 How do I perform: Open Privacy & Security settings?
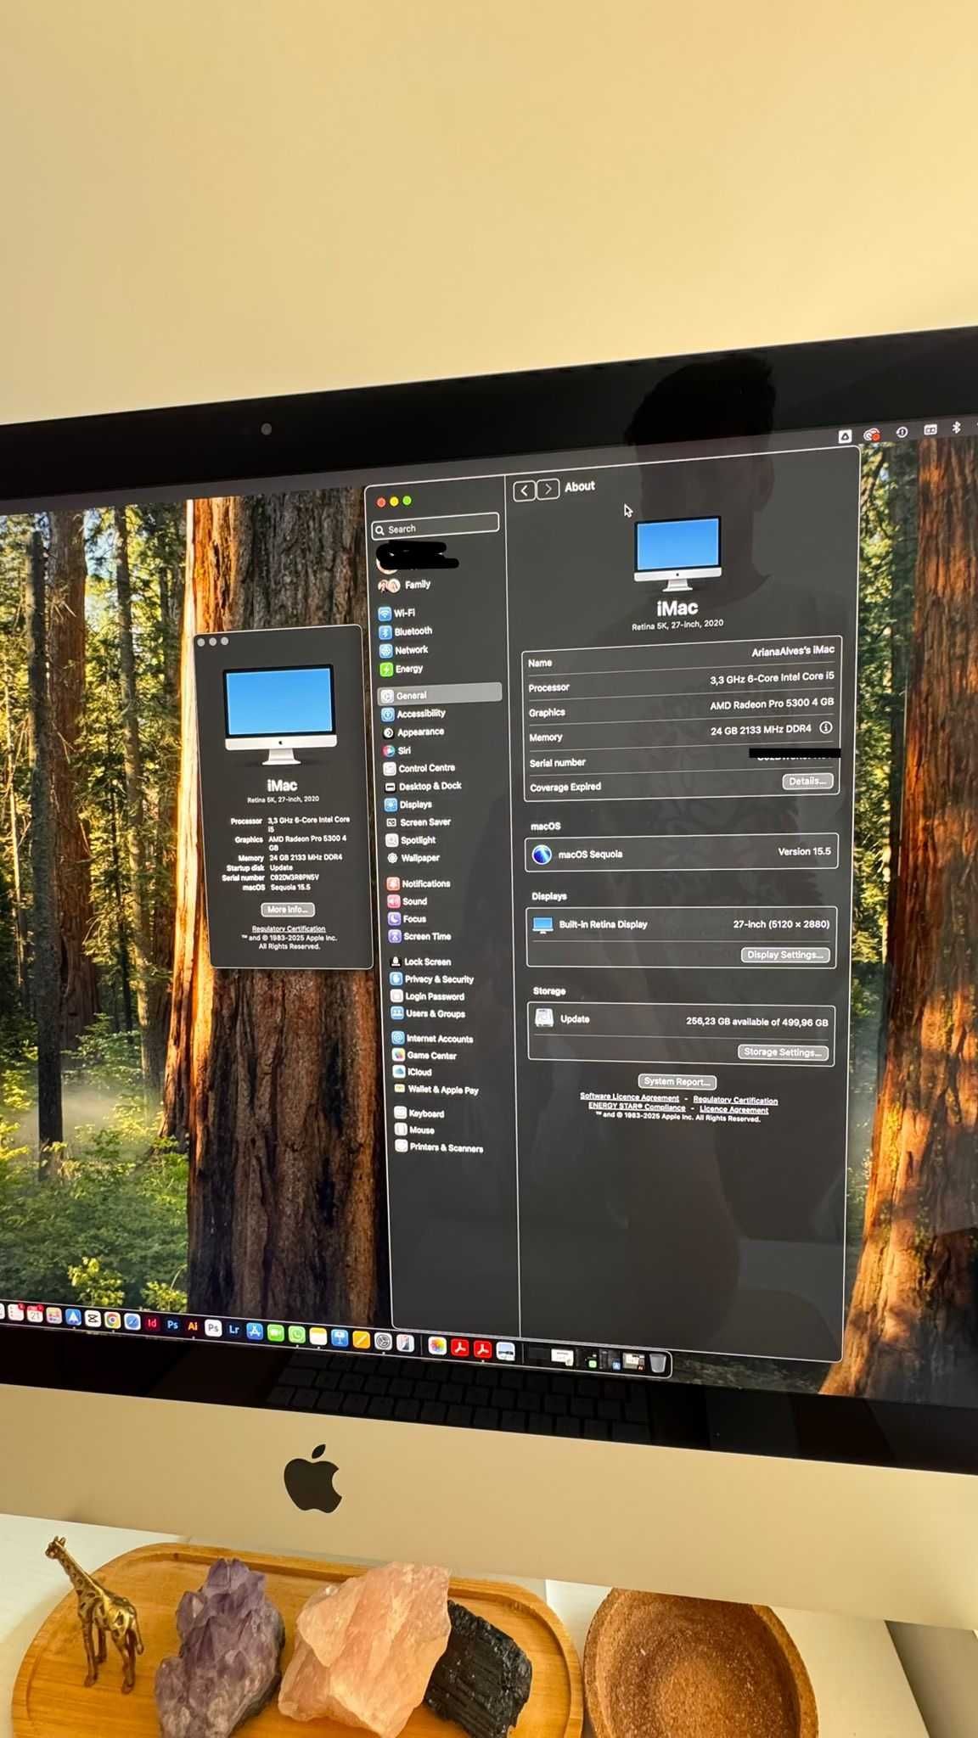[432, 979]
